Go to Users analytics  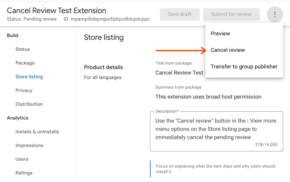(22, 159)
